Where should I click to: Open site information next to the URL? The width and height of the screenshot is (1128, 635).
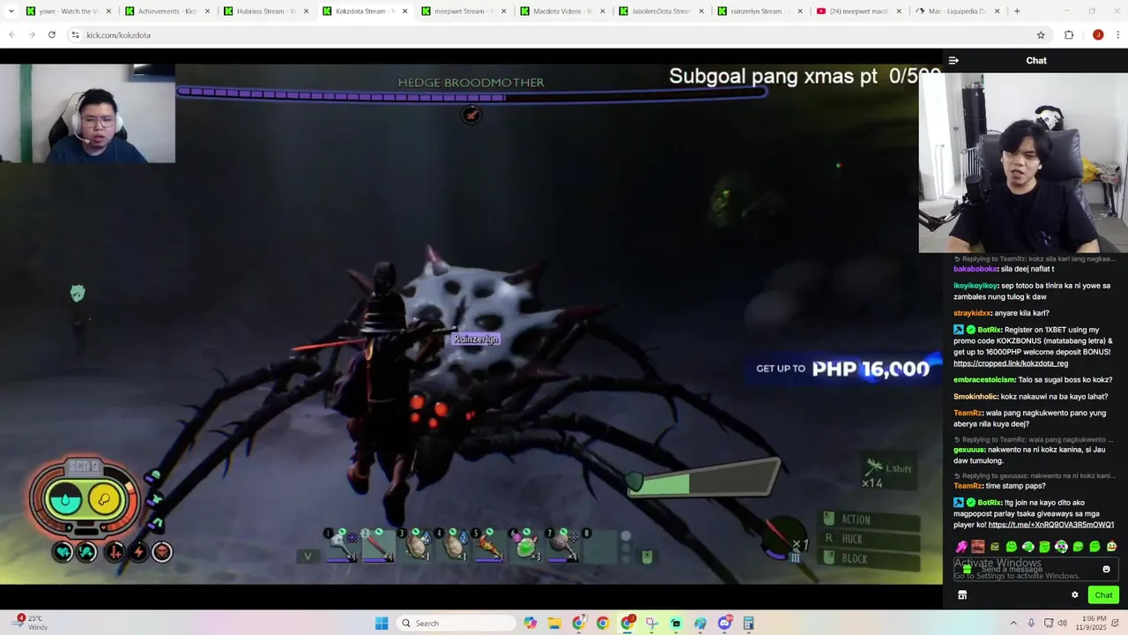[76, 35]
